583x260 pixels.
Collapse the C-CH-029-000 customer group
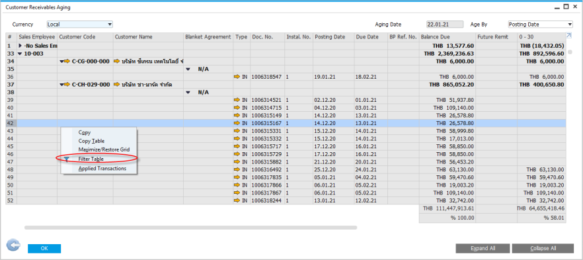coord(61,85)
